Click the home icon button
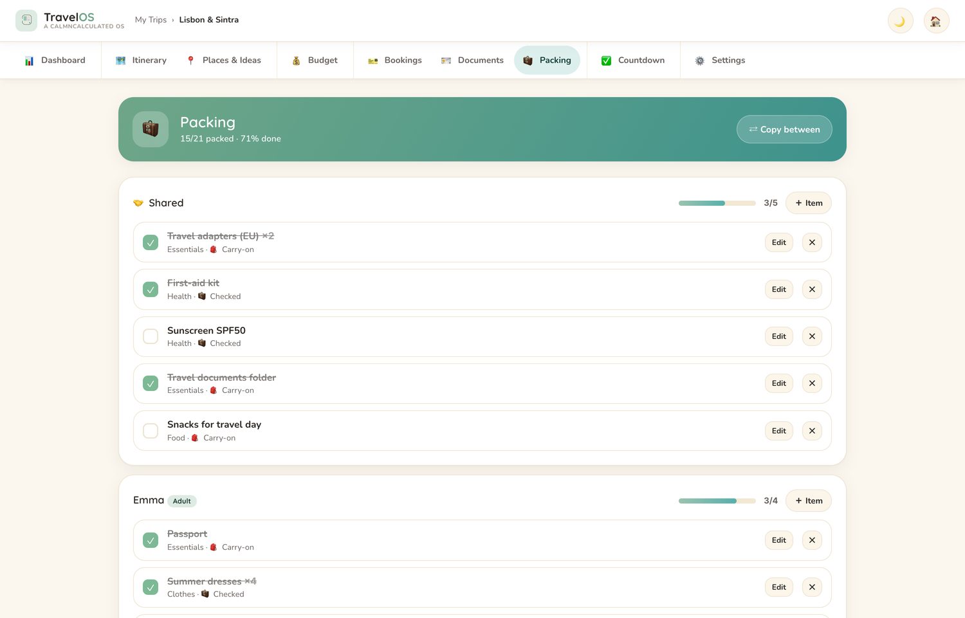 (x=936, y=21)
